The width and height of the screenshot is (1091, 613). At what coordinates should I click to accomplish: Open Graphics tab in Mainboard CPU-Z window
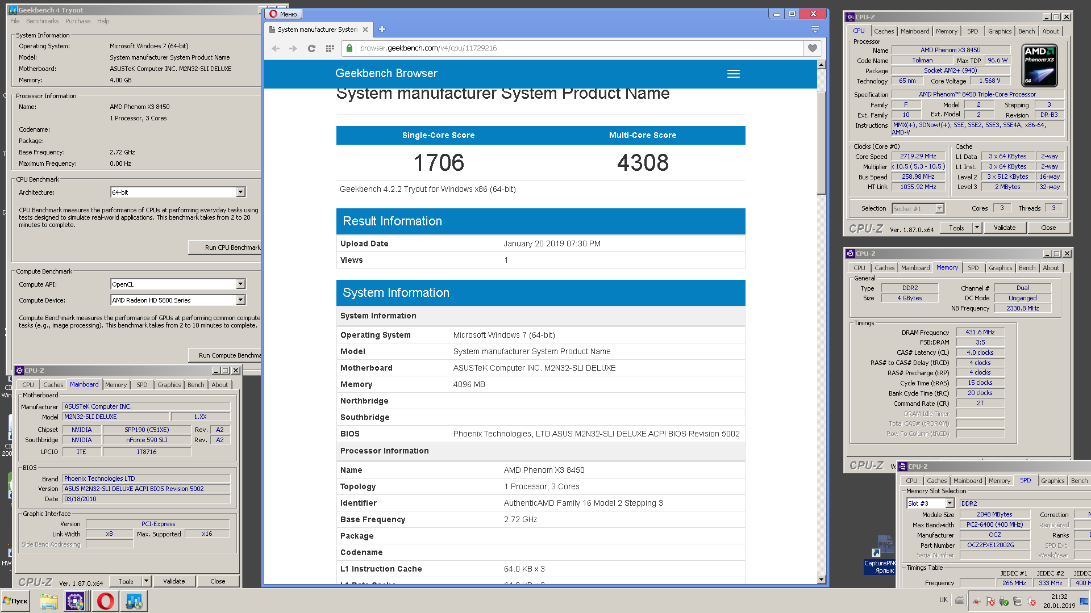click(x=169, y=385)
